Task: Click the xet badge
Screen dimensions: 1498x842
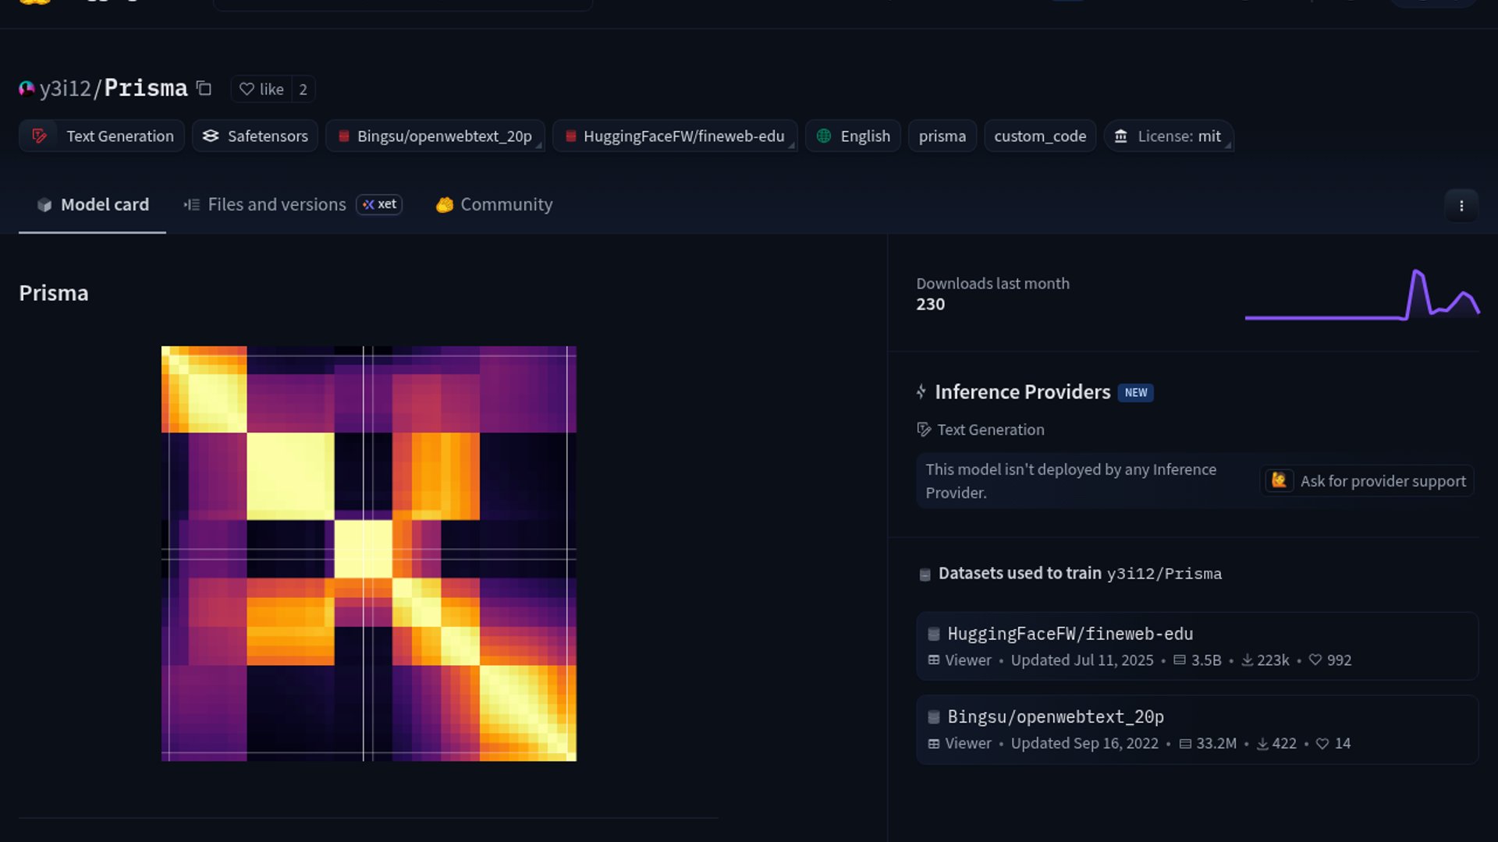Action: 379,204
